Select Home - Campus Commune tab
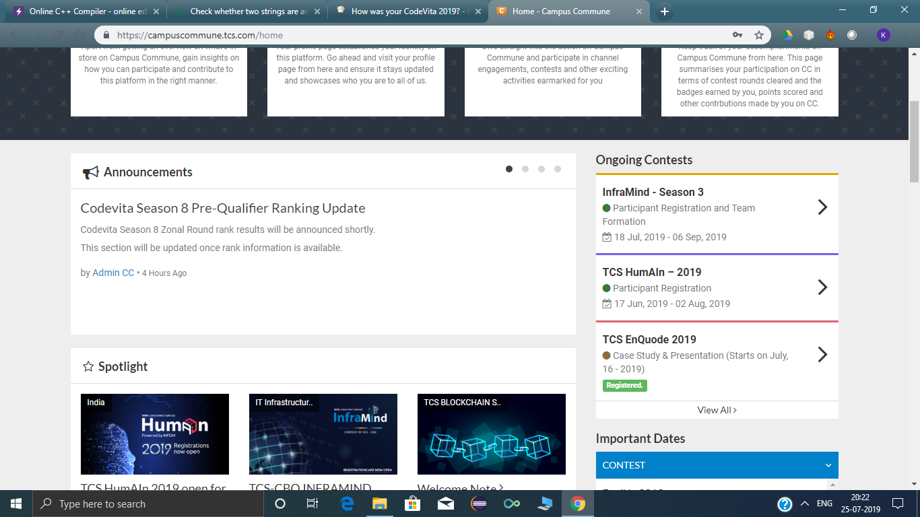This screenshot has width=920, height=517. (x=568, y=11)
